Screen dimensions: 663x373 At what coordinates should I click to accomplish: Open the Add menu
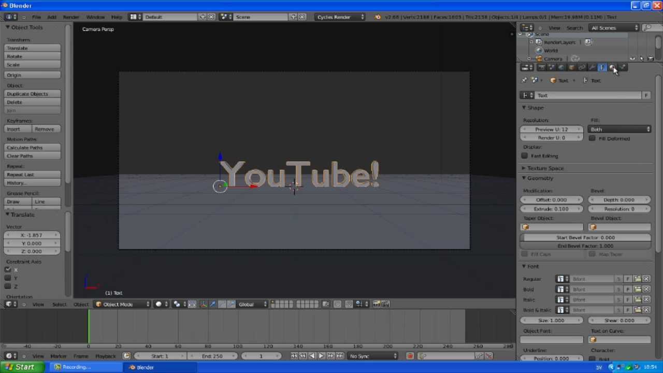[52, 17]
